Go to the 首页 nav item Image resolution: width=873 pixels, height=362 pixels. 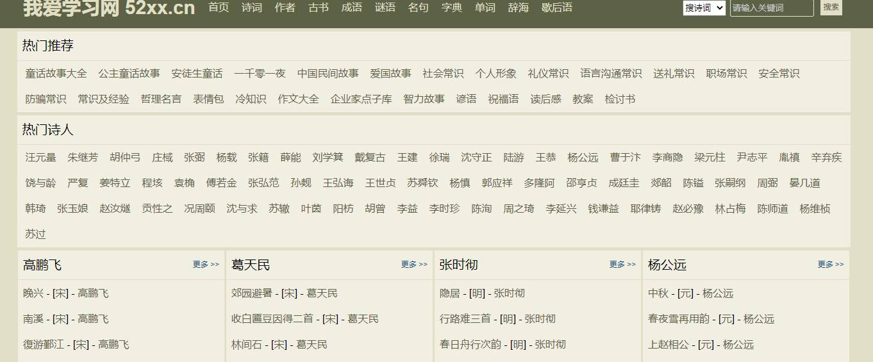[219, 8]
